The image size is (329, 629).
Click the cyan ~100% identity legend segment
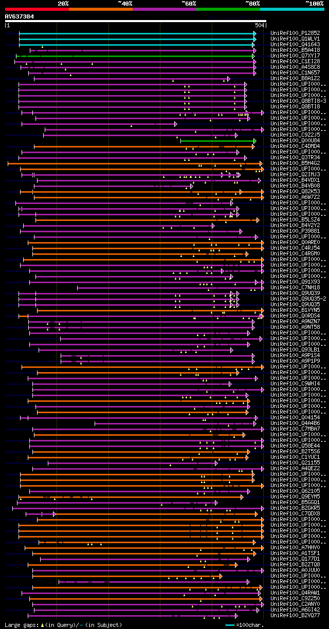point(291,9)
